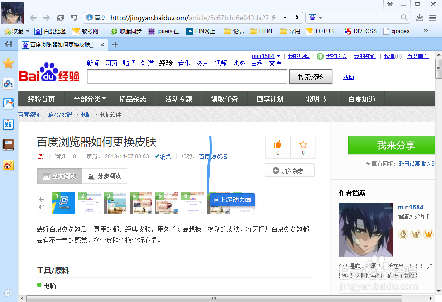Screen dimensions: 442x302
Task: Open the author min1584 profile picture
Action: (x=365, y=230)
